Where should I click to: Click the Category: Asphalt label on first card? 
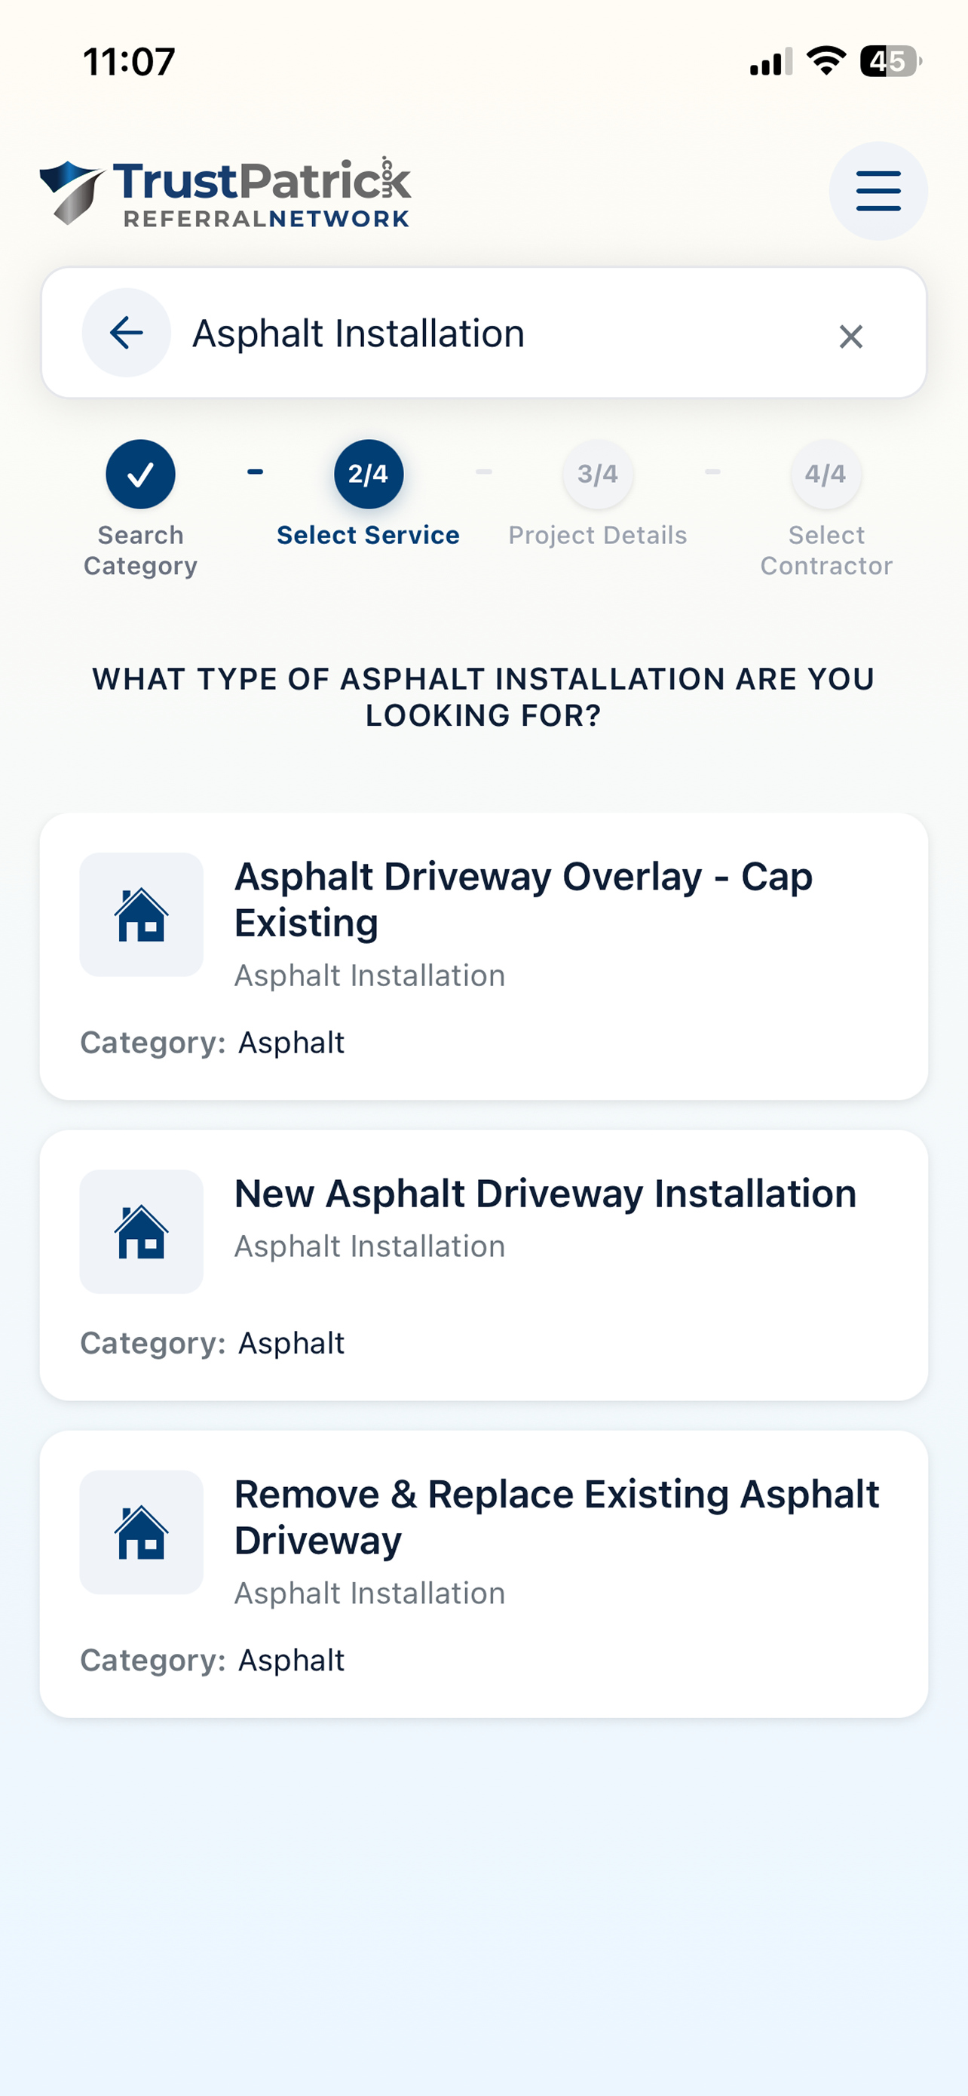click(212, 1043)
